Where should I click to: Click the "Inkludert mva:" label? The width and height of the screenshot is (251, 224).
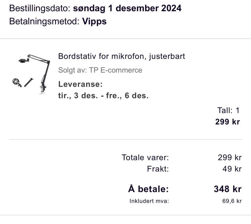149,201
